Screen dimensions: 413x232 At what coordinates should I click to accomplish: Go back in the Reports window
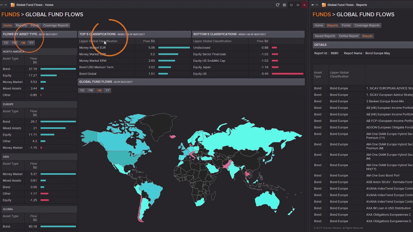tap(313, 5)
